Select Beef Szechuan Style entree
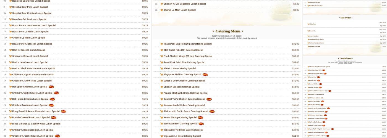Screen dimensions: 387x138 click(x=315, y=70)
